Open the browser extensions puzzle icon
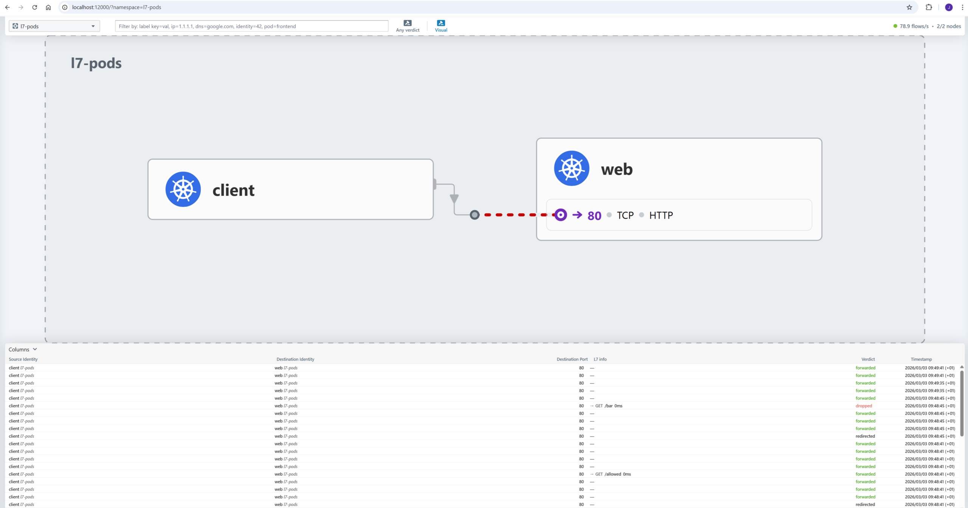Viewport: 968px width, 508px height. [929, 7]
